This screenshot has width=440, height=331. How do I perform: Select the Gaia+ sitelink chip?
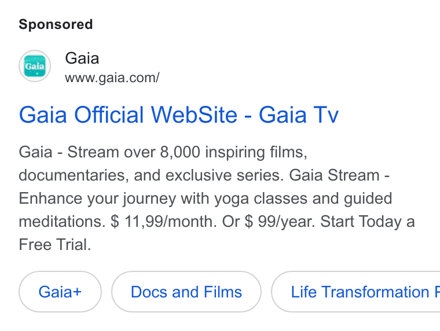[60, 292]
